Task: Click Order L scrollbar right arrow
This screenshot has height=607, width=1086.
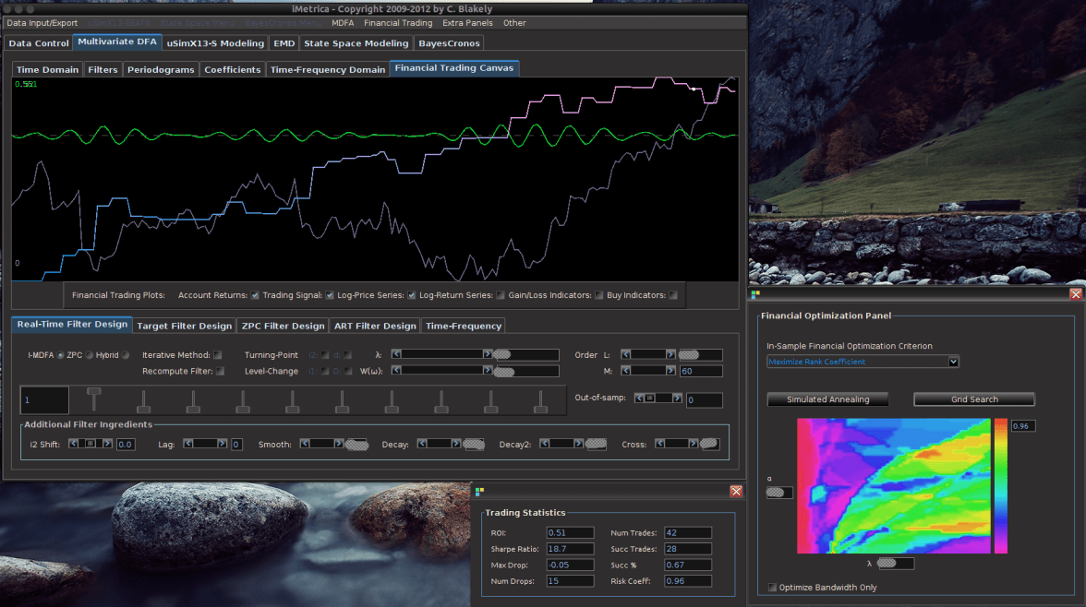Action: point(672,353)
